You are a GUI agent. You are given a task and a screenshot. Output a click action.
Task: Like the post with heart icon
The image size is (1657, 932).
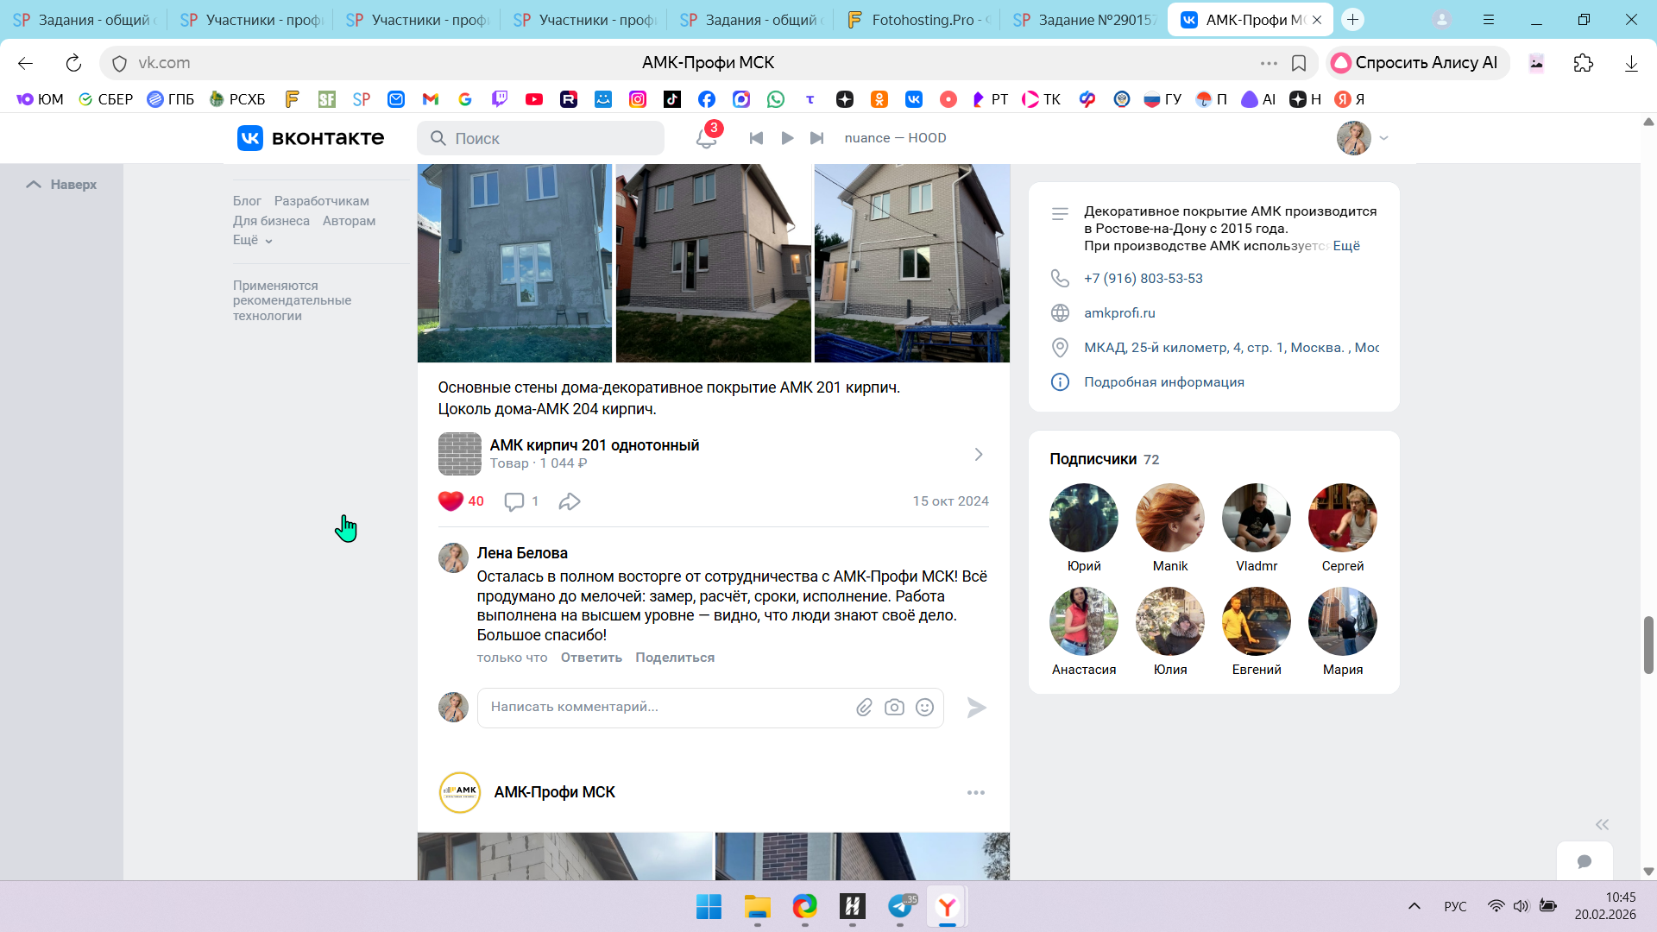(x=450, y=501)
